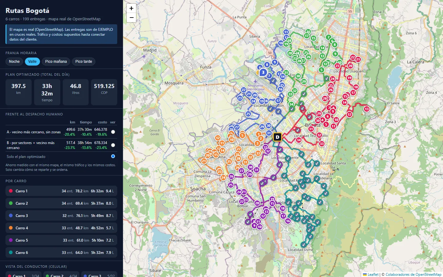443x277 pixels.
Task: Select the large blue stop marker 3
Action: click(x=263, y=73)
